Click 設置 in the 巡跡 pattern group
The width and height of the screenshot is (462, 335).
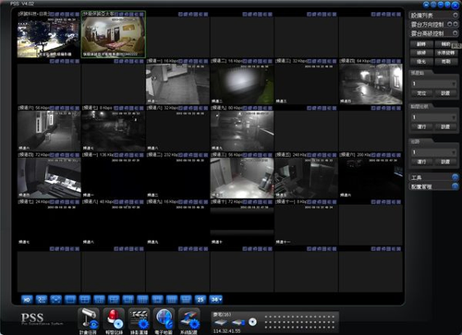point(445,162)
